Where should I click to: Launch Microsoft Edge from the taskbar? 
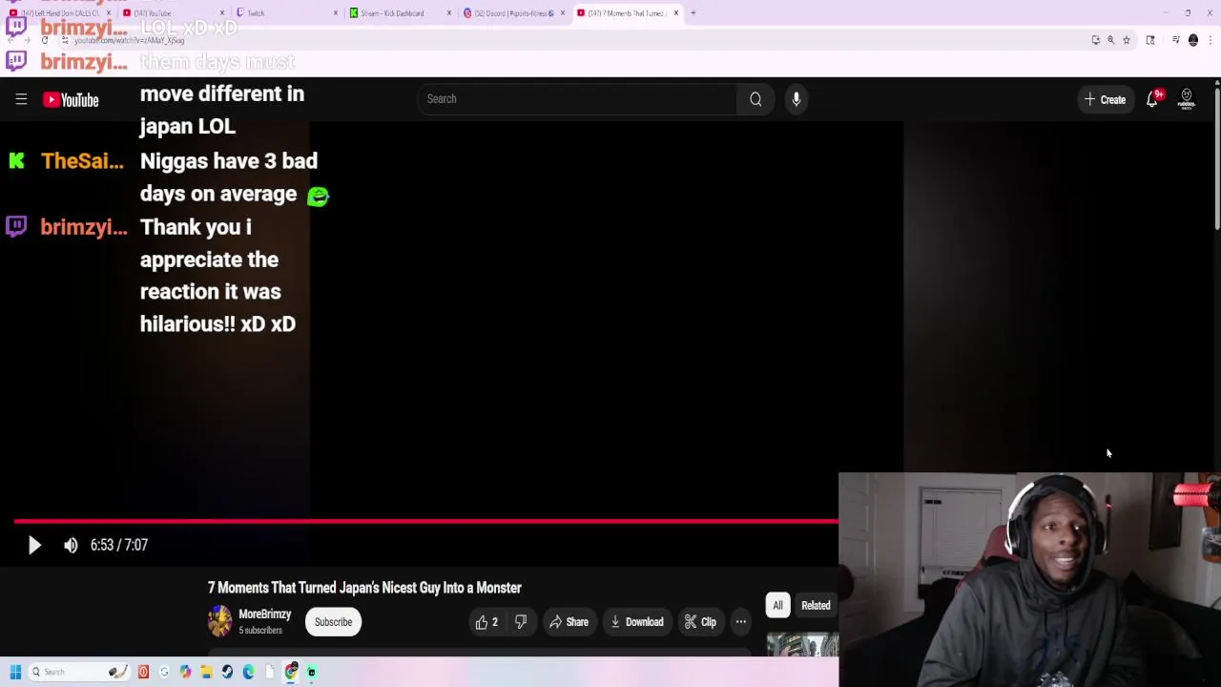tap(248, 672)
